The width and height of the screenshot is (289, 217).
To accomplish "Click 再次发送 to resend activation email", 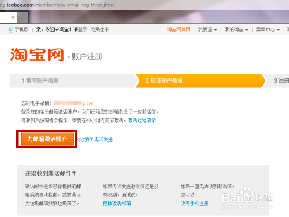I will pyautogui.click(x=103, y=139).
